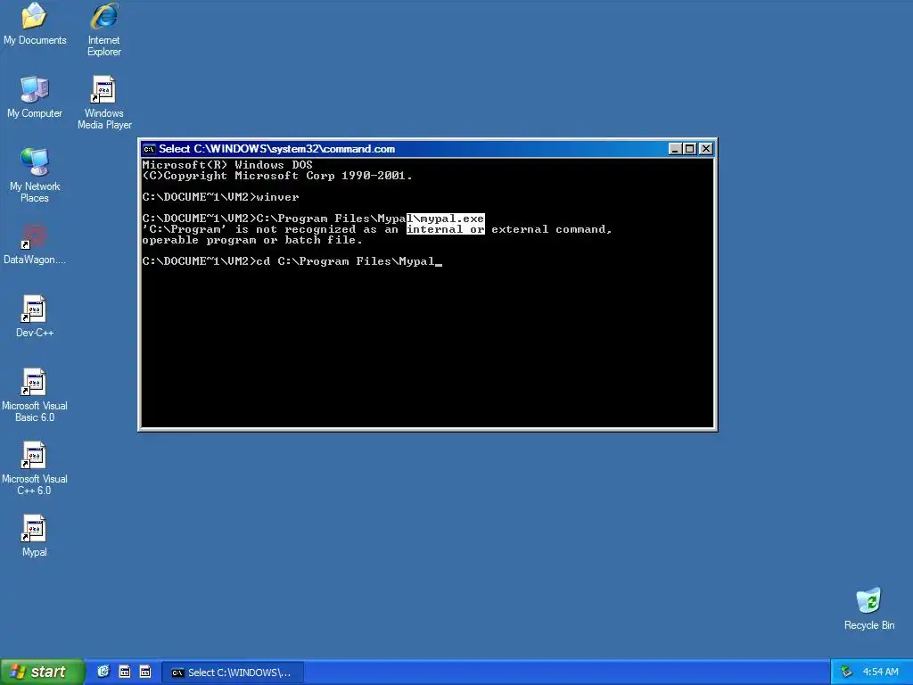Click the 'operable program or batch file.' line
The width and height of the screenshot is (913, 685).
[252, 240]
